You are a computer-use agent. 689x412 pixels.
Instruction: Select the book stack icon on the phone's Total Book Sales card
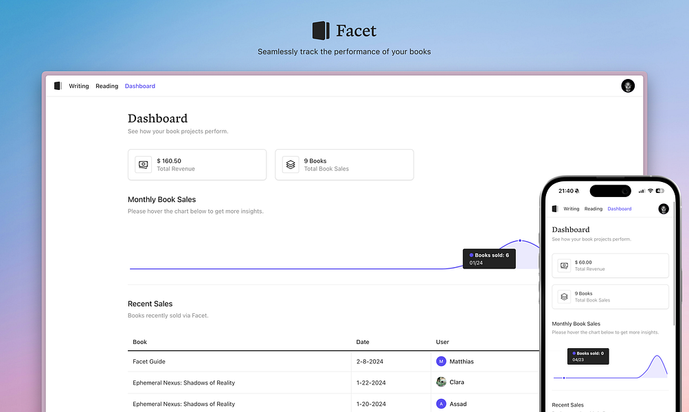[x=565, y=296]
